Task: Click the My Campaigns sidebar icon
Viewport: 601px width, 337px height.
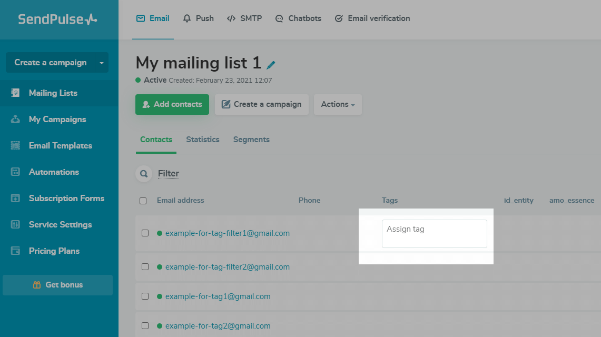Action: [16, 120]
